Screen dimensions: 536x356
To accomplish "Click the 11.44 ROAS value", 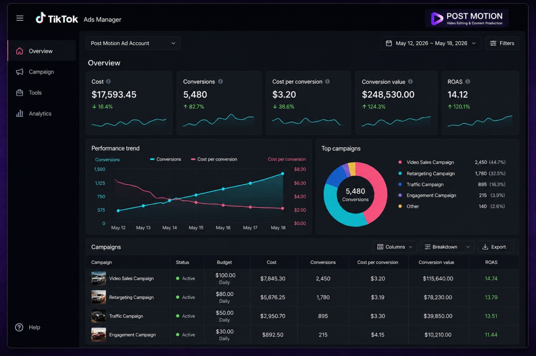I will point(491,335).
